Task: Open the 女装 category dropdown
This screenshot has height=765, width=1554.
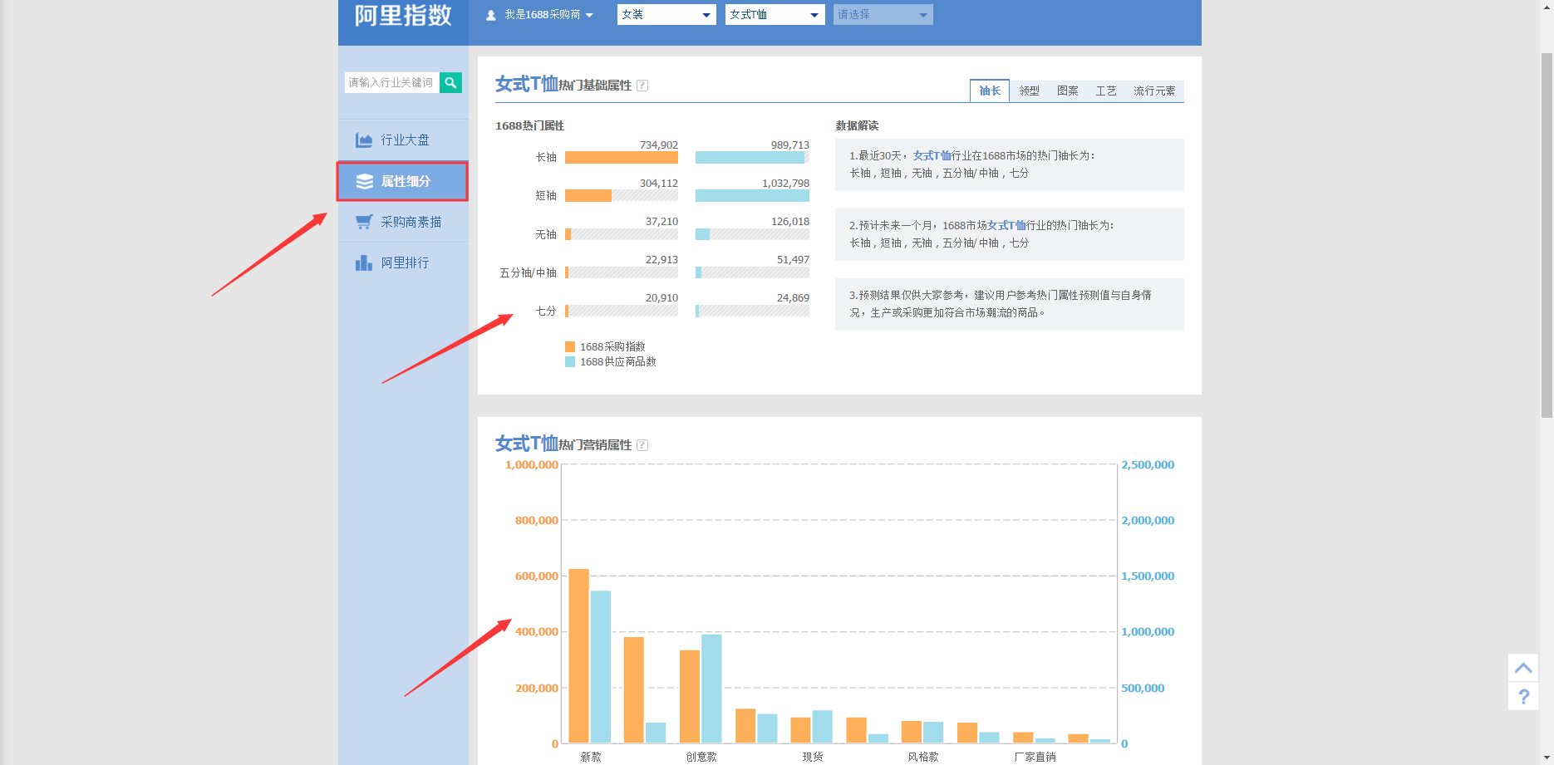Action: pos(666,15)
